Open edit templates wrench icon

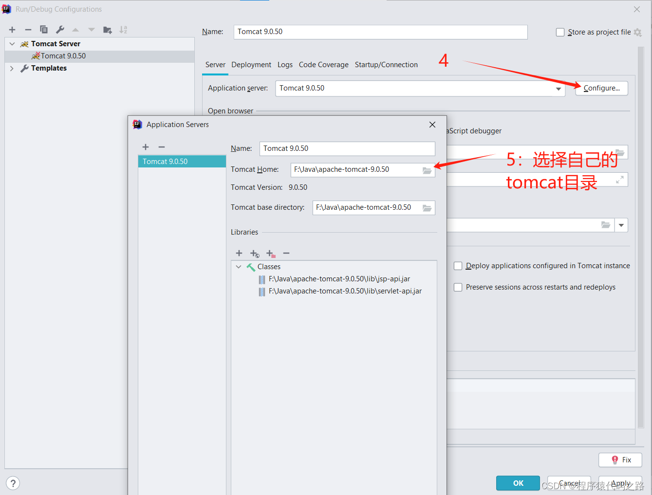[60, 30]
